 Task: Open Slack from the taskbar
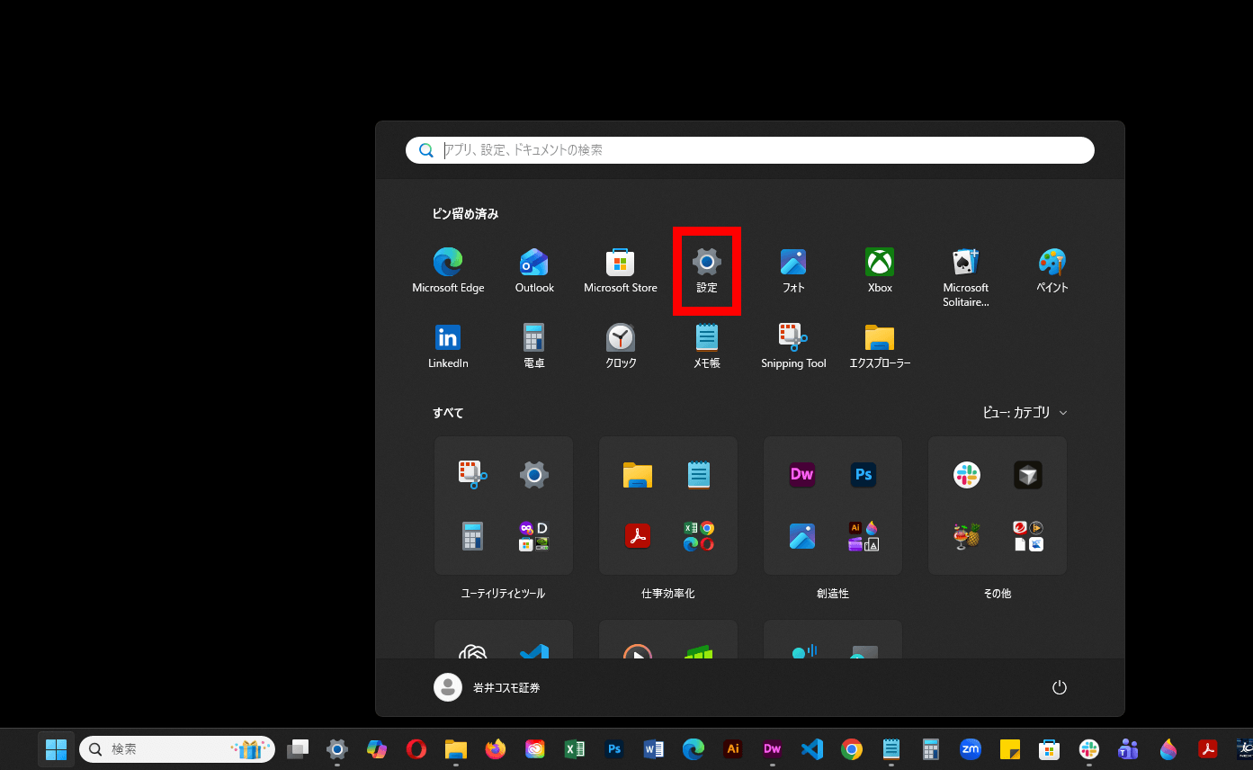tap(1089, 749)
